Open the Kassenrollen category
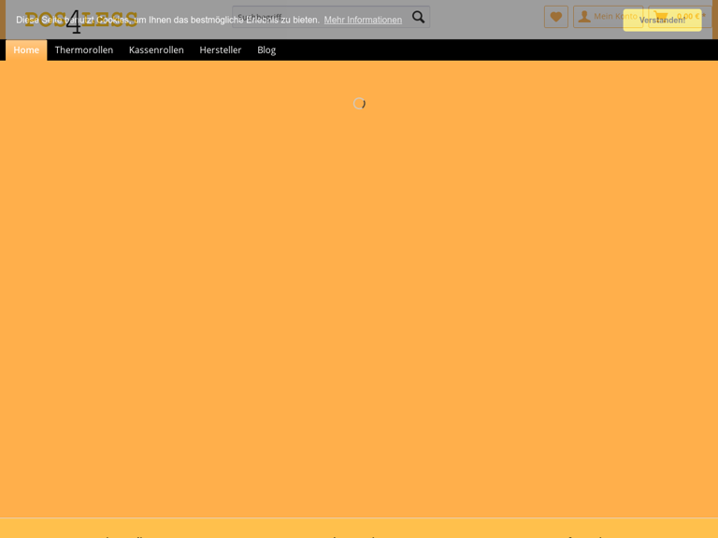The width and height of the screenshot is (718, 538). pos(156,50)
